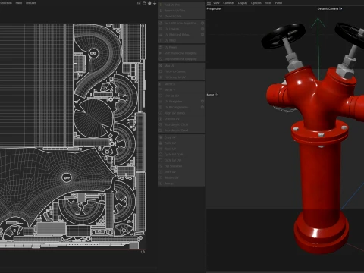Open settings gear for UV Straighten

(202, 102)
